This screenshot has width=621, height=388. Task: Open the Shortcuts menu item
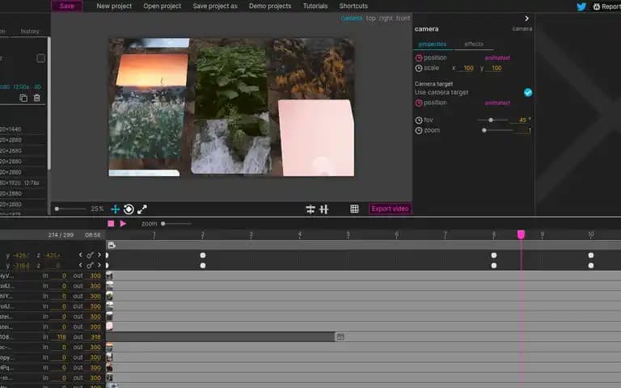(x=353, y=6)
